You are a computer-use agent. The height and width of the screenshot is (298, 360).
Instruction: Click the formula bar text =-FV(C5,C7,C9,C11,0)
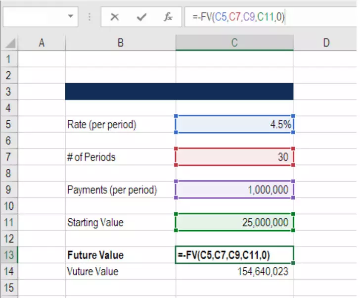point(238,17)
